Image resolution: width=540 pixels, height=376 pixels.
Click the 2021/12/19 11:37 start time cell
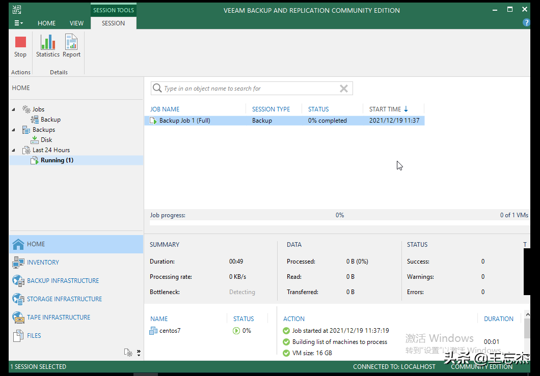coord(394,121)
